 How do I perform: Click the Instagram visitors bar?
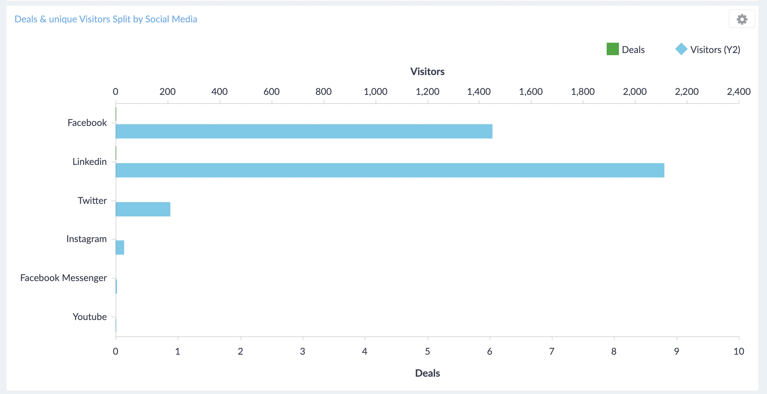coord(120,248)
